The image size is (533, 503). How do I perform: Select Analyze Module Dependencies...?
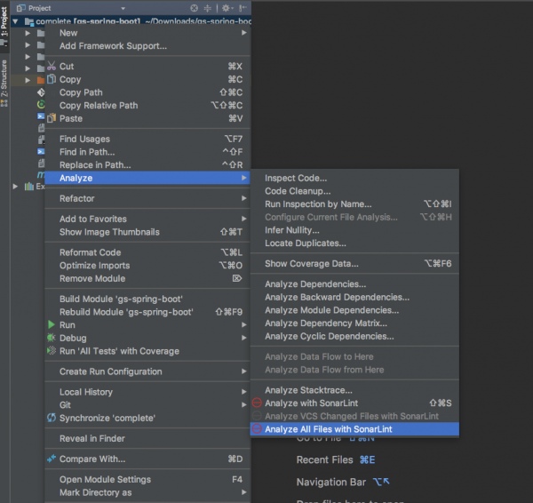354,310
